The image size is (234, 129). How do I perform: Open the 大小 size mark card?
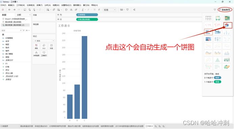pyautogui.click(x=44, y=47)
